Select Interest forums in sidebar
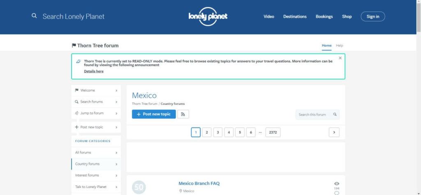The image size is (421, 195). [96, 175]
